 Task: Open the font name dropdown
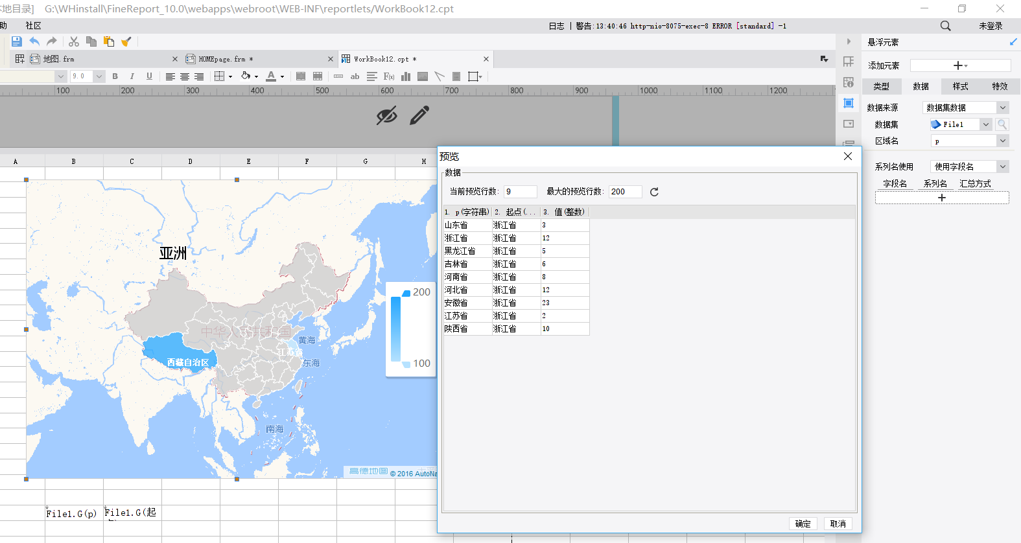[61, 76]
